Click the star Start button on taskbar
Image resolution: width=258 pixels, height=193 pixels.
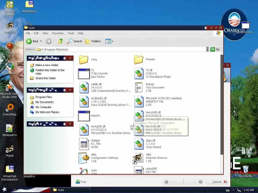[x=4, y=190]
